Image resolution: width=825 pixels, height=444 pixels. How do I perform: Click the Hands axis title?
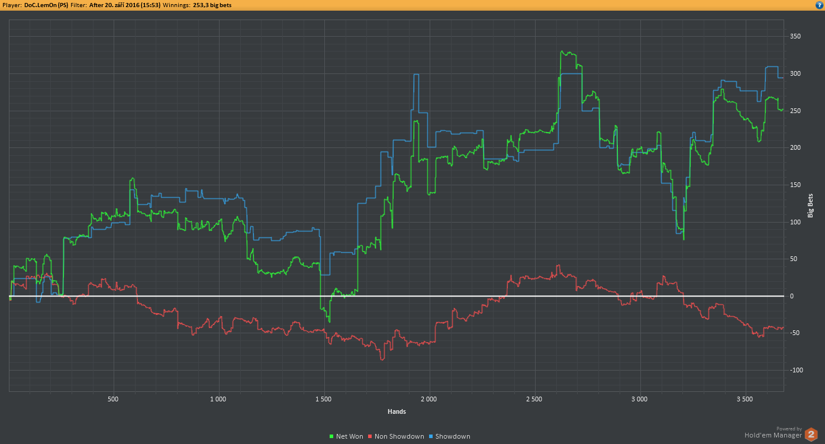(x=397, y=411)
